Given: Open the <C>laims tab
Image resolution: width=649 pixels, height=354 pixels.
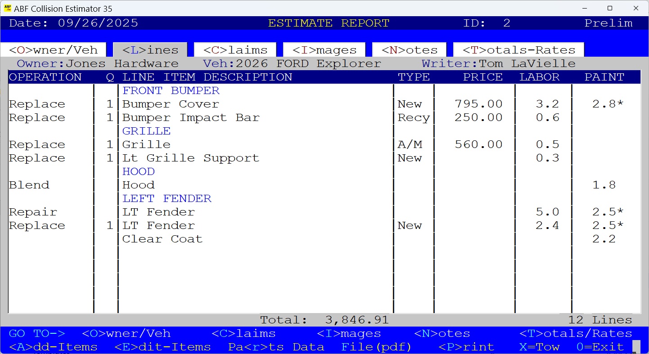Looking at the screenshot, I should tap(234, 50).
